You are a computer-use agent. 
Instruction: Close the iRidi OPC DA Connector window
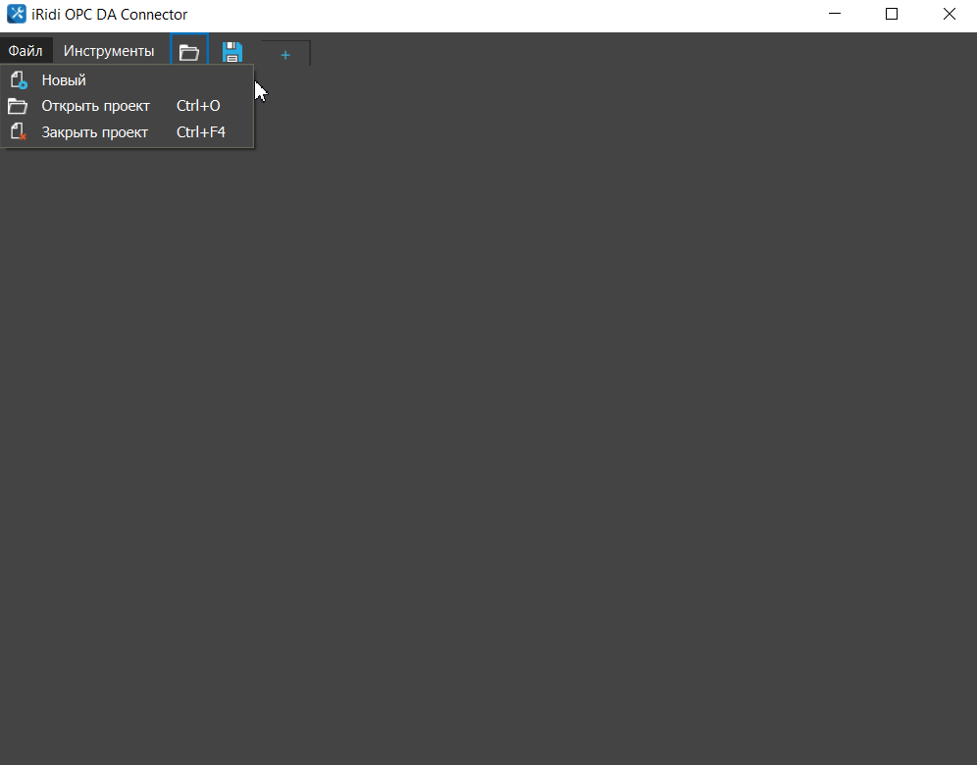(949, 15)
